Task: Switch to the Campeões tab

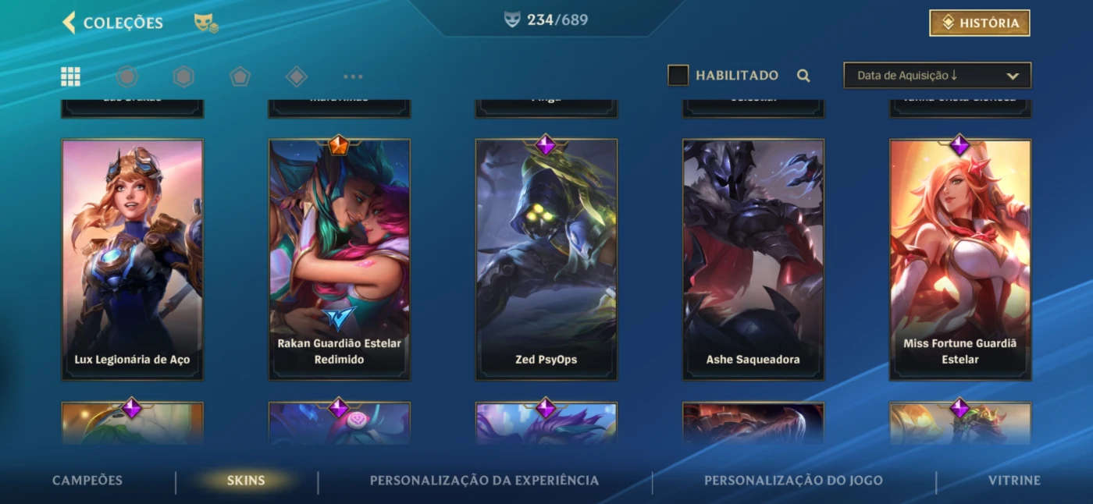Action: (87, 481)
